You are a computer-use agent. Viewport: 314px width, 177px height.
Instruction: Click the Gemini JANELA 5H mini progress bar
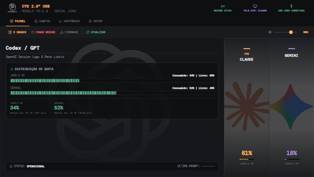pos(292,159)
